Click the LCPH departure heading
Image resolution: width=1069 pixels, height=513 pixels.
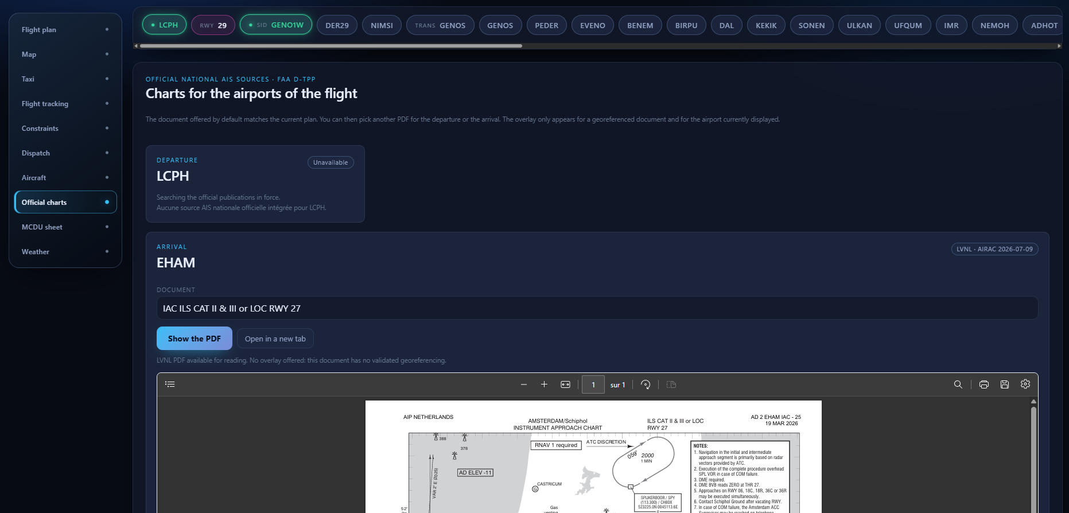(x=173, y=176)
